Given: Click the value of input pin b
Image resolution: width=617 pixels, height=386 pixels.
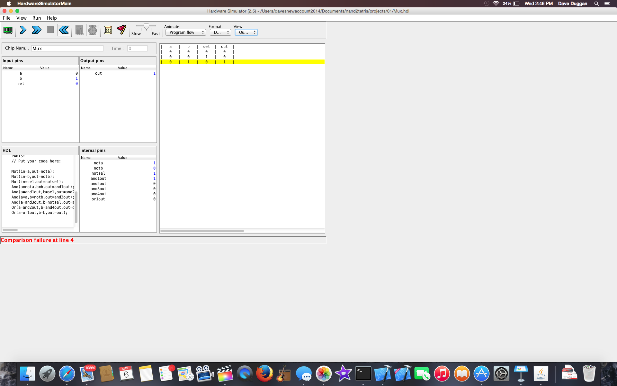Looking at the screenshot, I should (76, 78).
